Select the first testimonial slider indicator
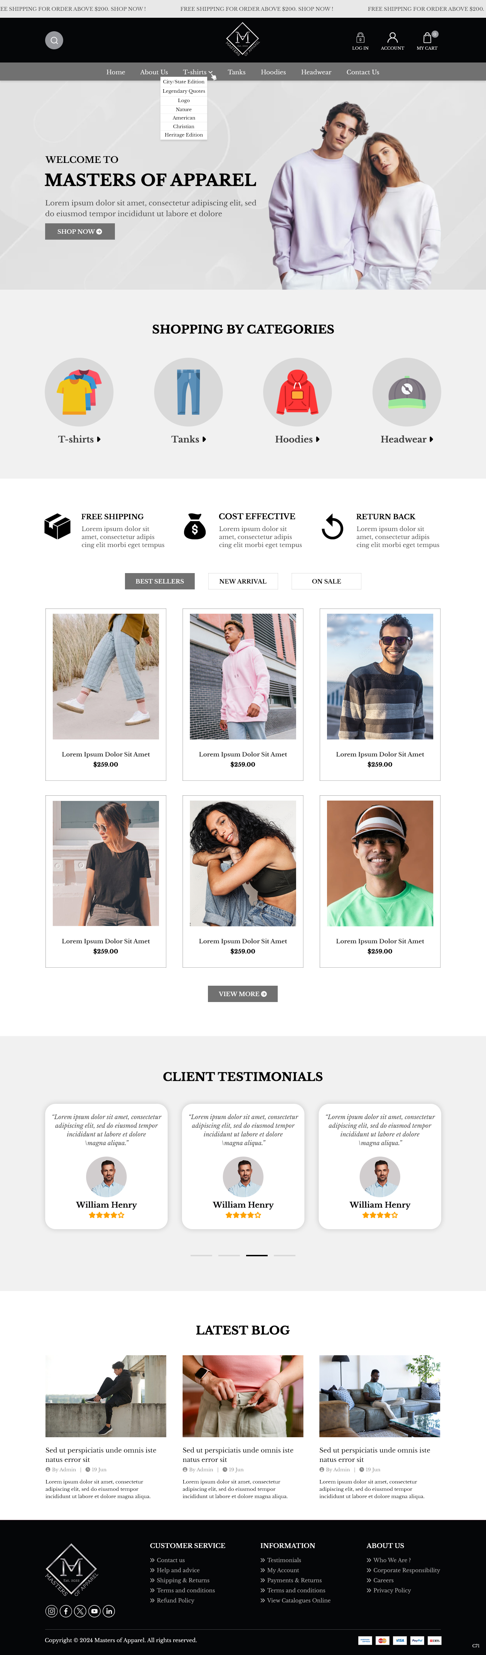 pyautogui.click(x=201, y=1255)
